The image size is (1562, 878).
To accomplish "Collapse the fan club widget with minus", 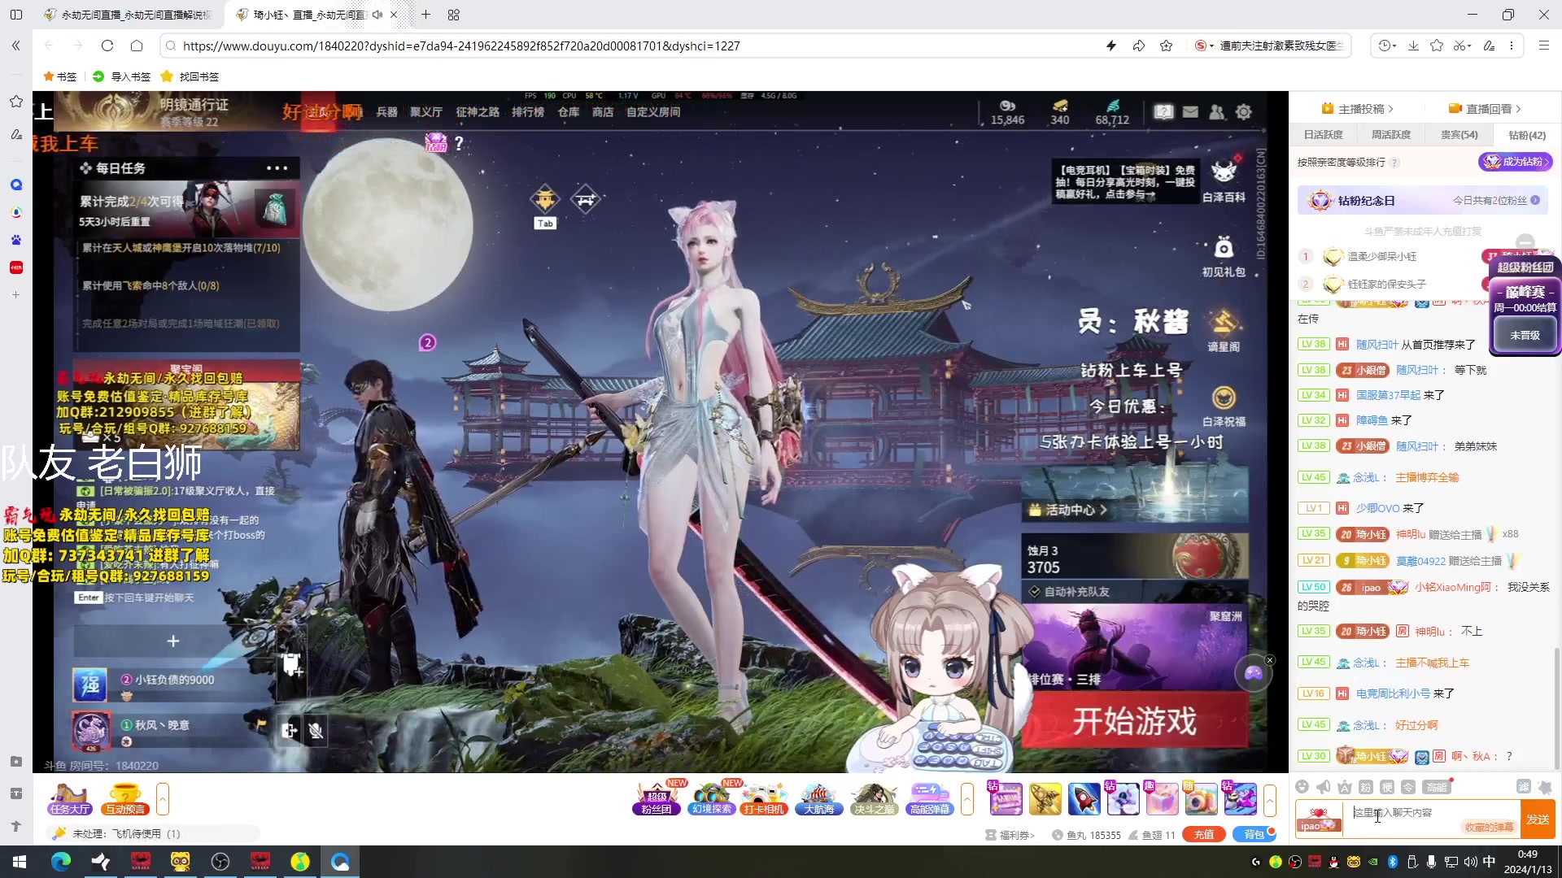I will coord(1525,241).
